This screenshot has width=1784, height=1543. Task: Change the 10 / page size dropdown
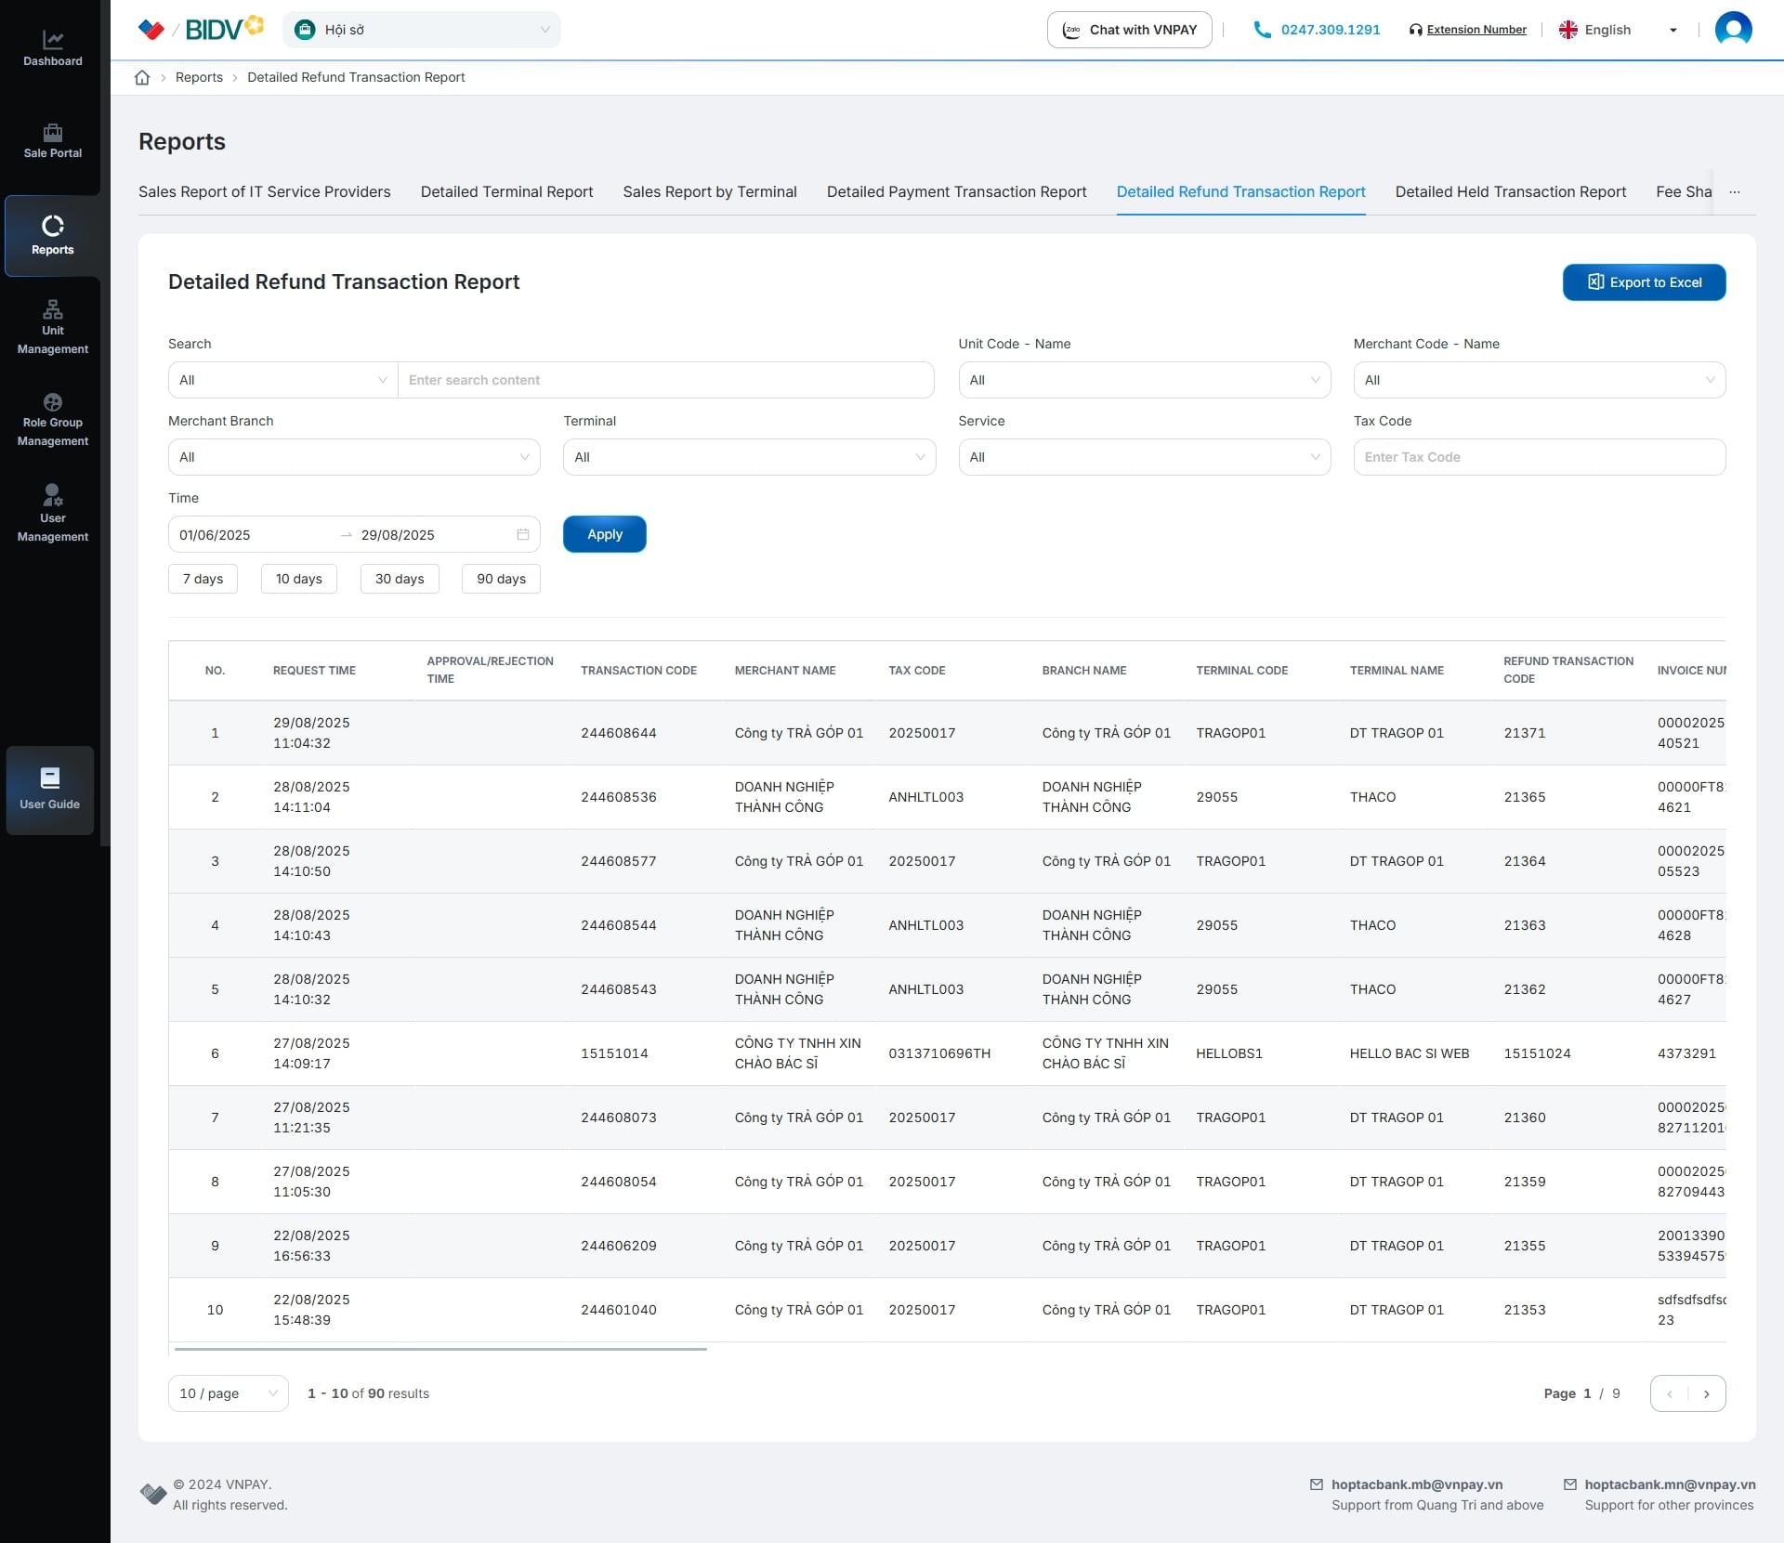(x=228, y=1393)
